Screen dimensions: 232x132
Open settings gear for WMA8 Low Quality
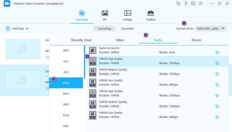(x=217, y=117)
